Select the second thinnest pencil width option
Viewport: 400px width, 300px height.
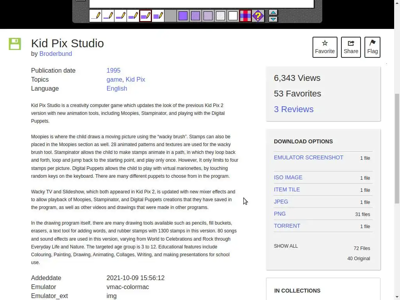(x=108, y=16)
